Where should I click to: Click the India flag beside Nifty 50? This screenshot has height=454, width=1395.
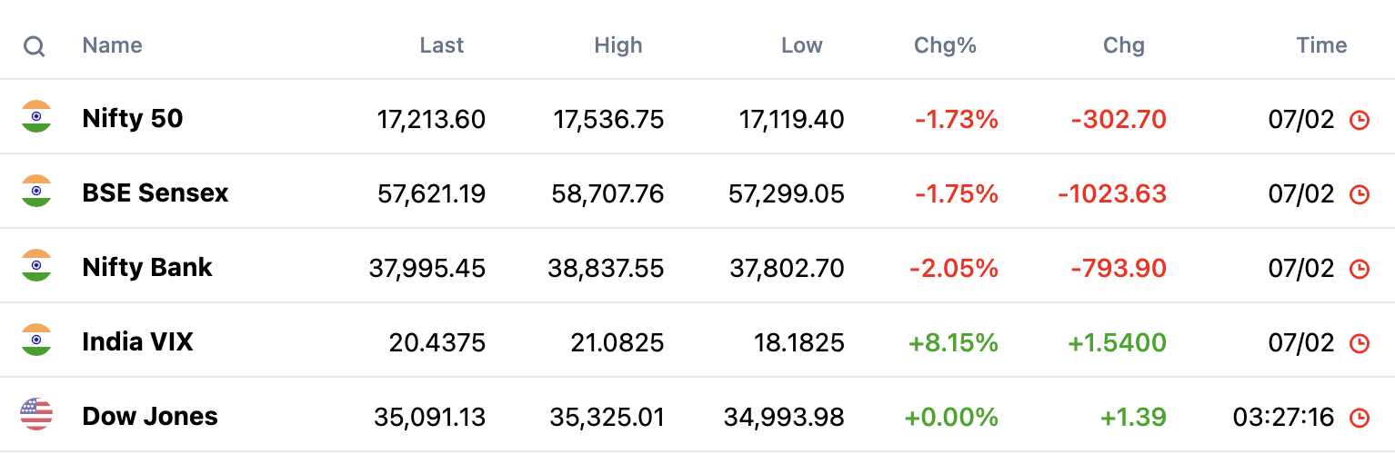point(36,118)
